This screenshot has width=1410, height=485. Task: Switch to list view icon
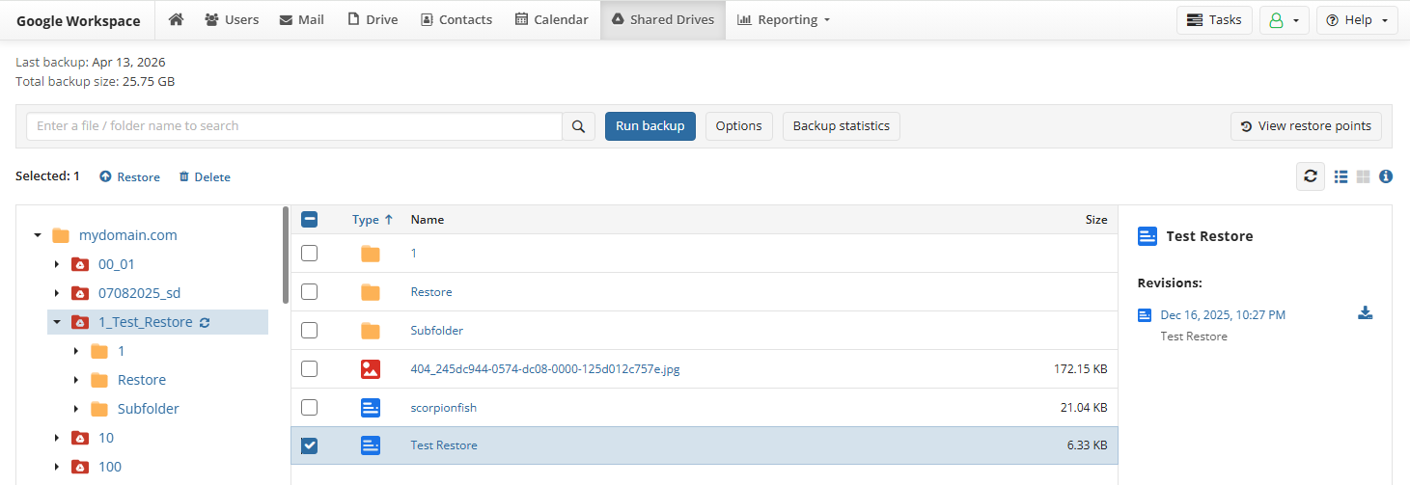point(1341,176)
